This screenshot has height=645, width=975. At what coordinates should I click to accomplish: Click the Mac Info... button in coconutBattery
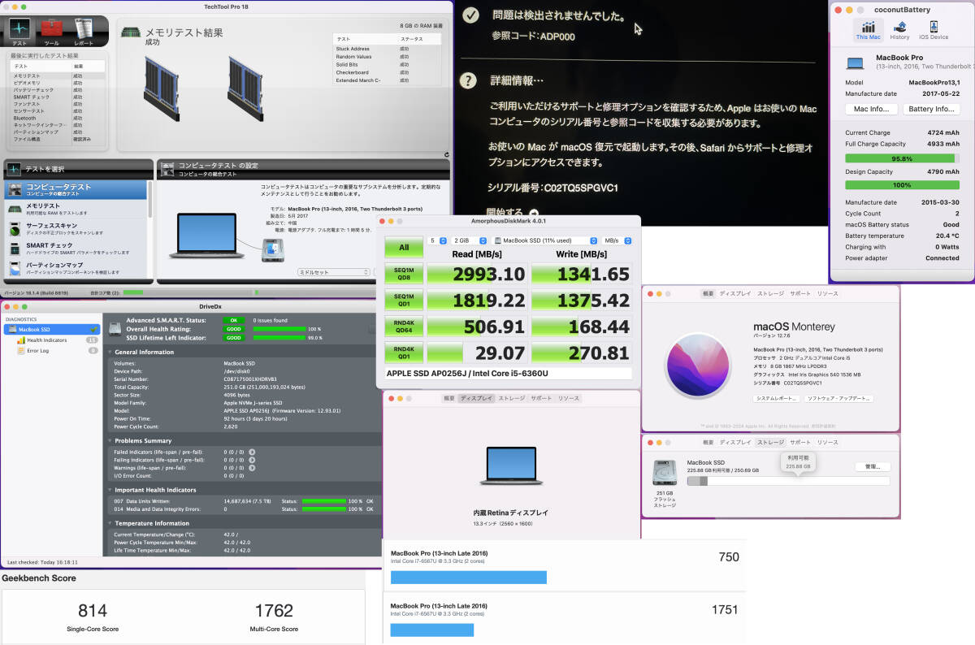pyautogui.click(x=871, y=109)
